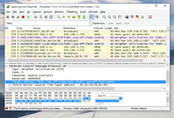
Task: Open the capture interfaces list icon
Action: (x=8, y=17)
